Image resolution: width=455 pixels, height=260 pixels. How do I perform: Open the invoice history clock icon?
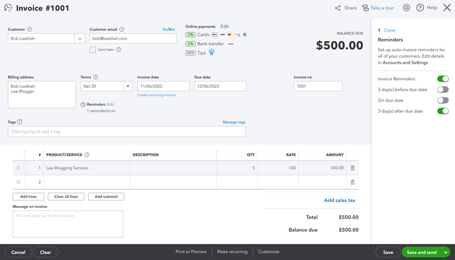pos(8,8)
